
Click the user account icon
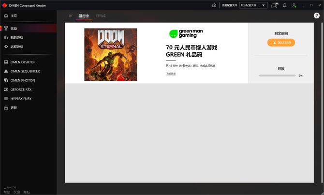(294, 5)
